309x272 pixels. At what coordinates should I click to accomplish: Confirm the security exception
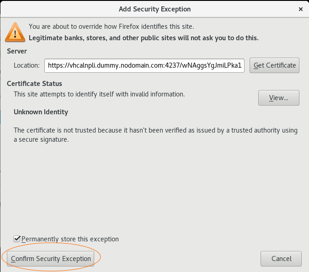tap(50, 259)
